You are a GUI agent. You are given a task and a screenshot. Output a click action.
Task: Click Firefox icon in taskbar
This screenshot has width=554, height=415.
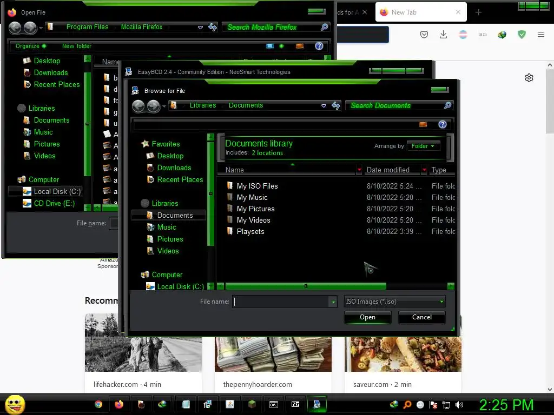tap(119, 404)
